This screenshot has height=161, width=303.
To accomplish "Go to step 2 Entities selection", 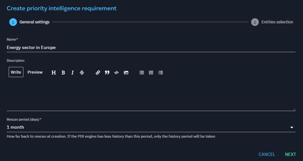I will (x=272, y=22).
